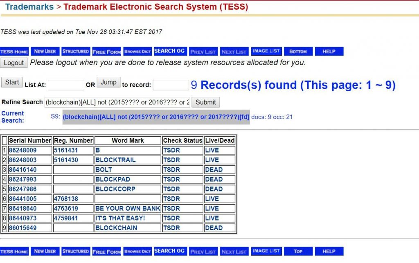Check TSDR status for serial 86441005
Screen dimensions: 419x263
[171, 199]
